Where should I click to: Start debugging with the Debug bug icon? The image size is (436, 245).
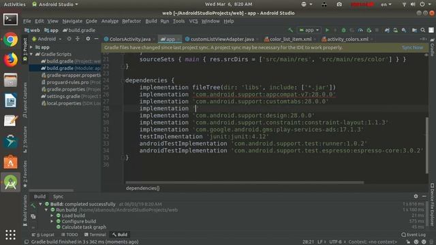click(x=343, y=30)
